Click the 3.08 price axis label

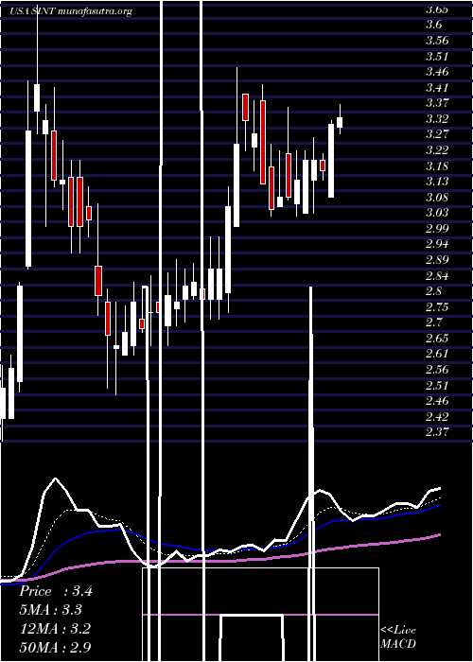[x=437, y=197]
